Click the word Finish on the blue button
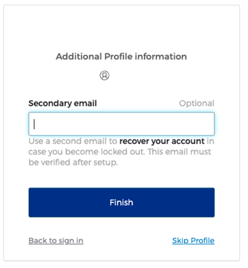The width and height of the screenshot is (248, 268). click(x=121, y=203)
